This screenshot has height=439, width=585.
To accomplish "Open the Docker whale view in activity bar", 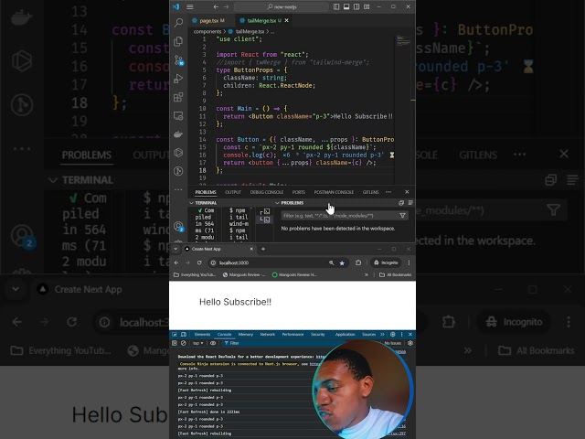I will (179, 134).
